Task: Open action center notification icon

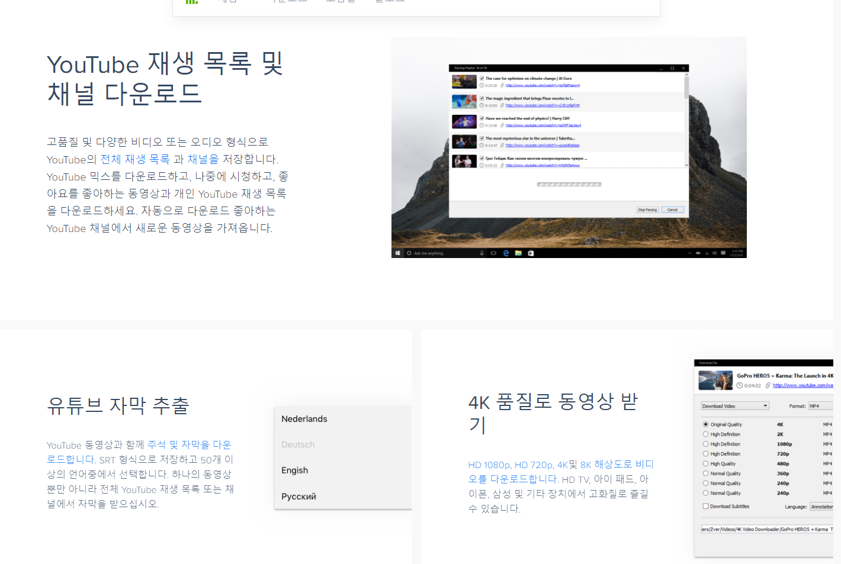Action: coord(723,253)
